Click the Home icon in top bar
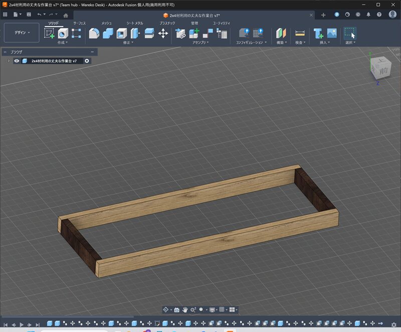 pyautogui.click(x=66, y=15)
